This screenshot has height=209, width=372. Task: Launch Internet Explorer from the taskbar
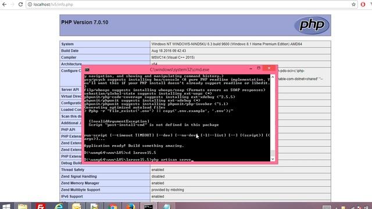tap(59, 207)
